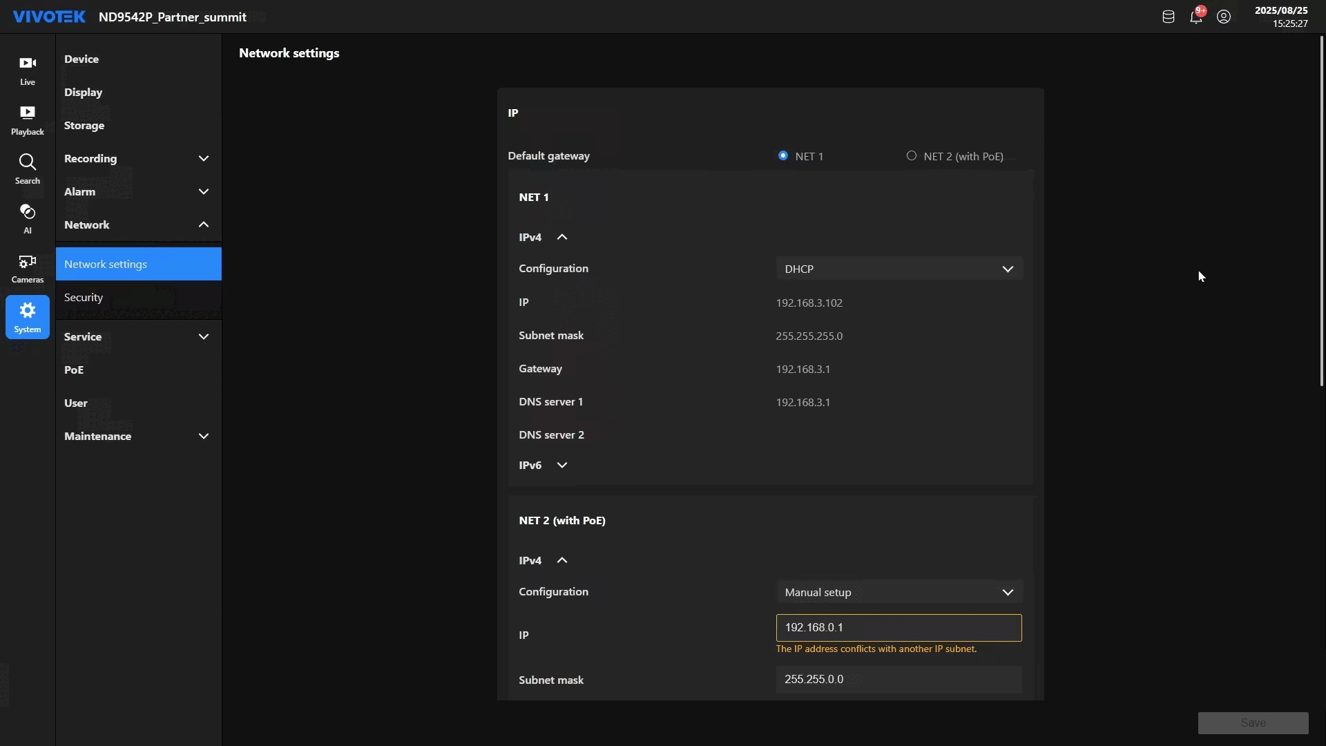This screenshot has width=1326, height=746.
Task: Click the user account icon
Action: click(x=1224, y=17)
